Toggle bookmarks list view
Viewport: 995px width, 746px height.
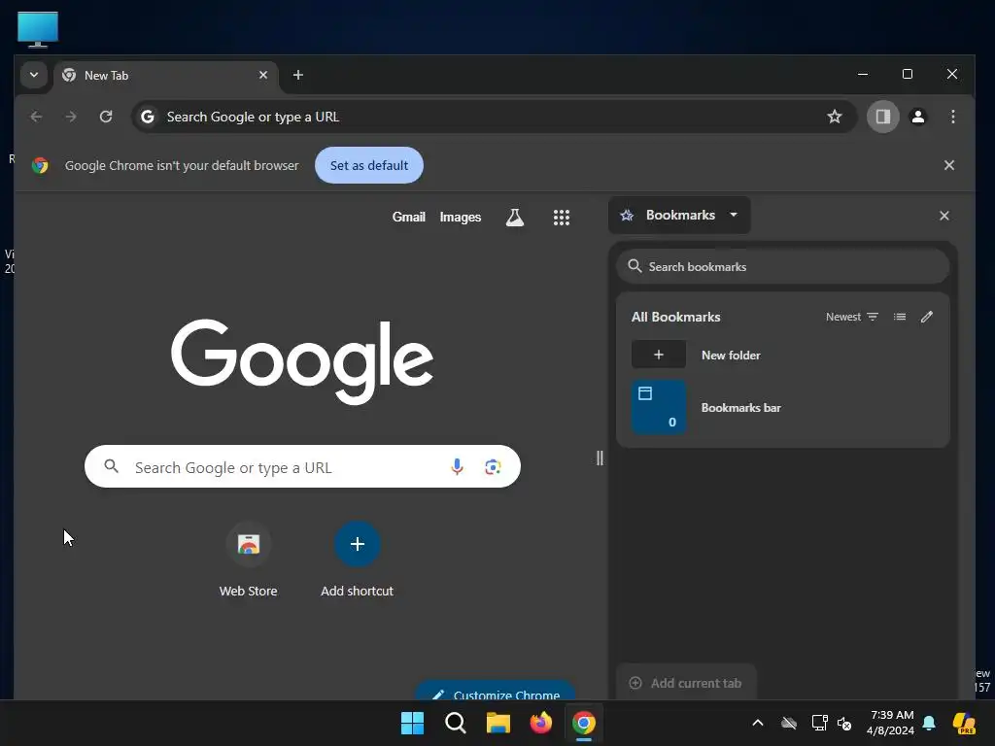pyautogui.click(x=900, y=317)
